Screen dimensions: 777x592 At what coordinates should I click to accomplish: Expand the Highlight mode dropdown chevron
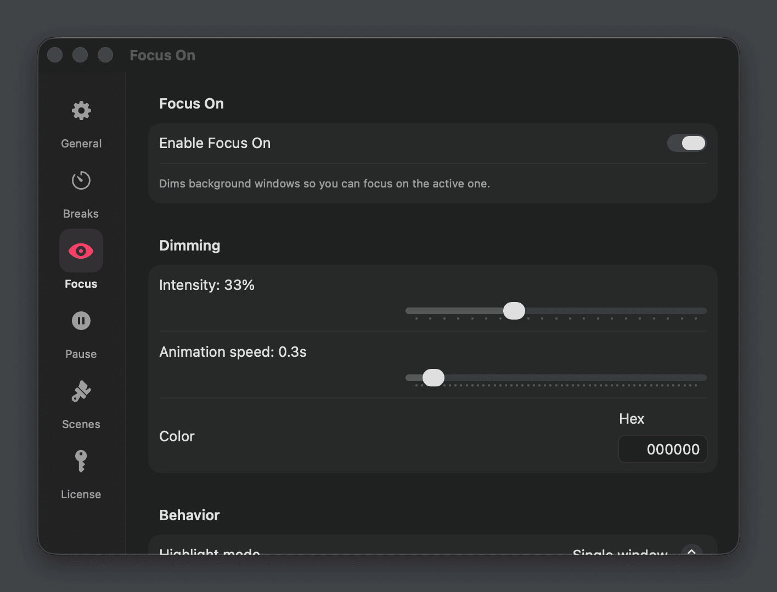(692, 550)
